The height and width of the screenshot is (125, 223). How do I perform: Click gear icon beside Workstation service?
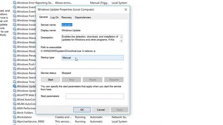point(15,117)
